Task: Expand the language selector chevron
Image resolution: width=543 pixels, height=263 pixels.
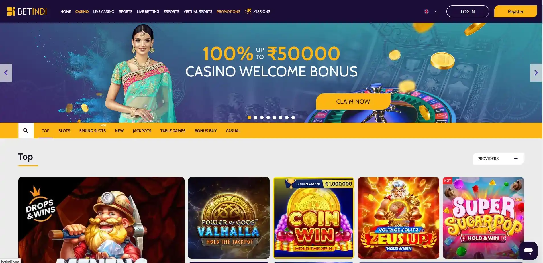Action: coord(436,11)
